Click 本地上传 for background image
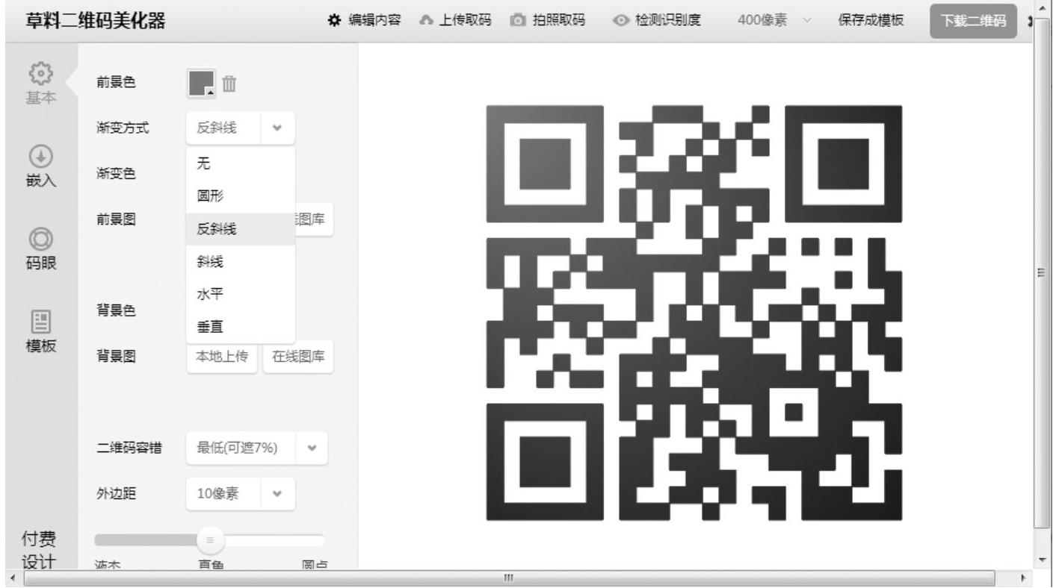1053x588 pixels. [x=221, y=357]
